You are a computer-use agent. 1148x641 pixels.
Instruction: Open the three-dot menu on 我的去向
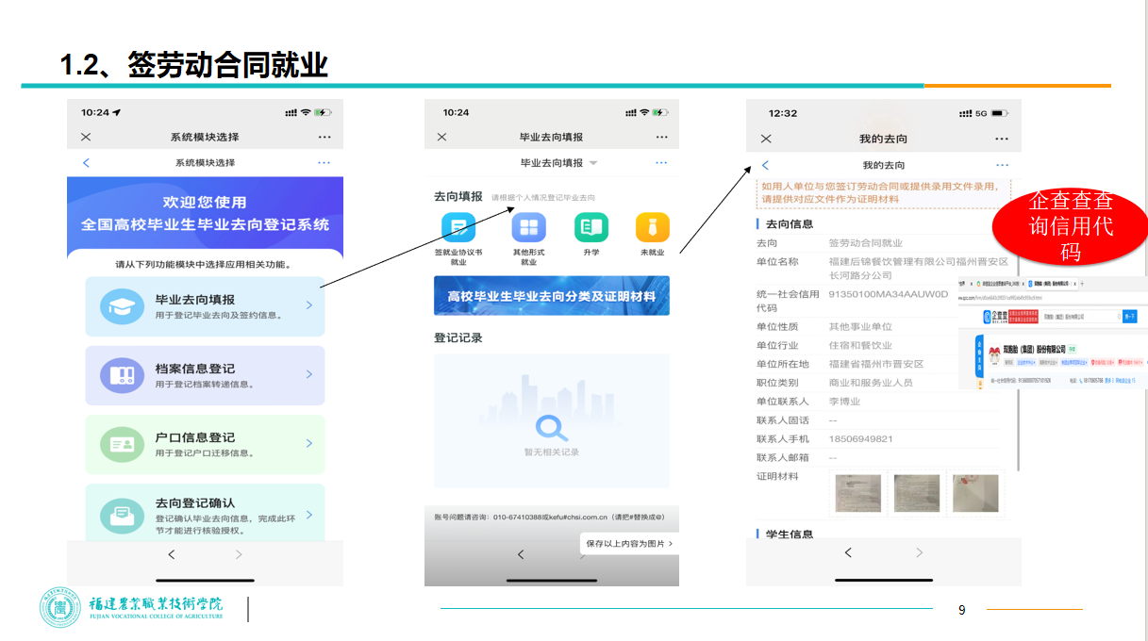[x=1001, y=139]
